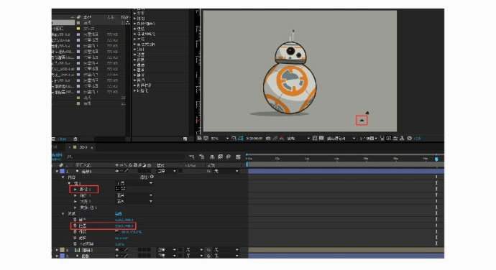Open the 3D view camera dropdown in viewer footer
Image resolution: width=496 pixels, height=270 pixels.
click(341, 138)
